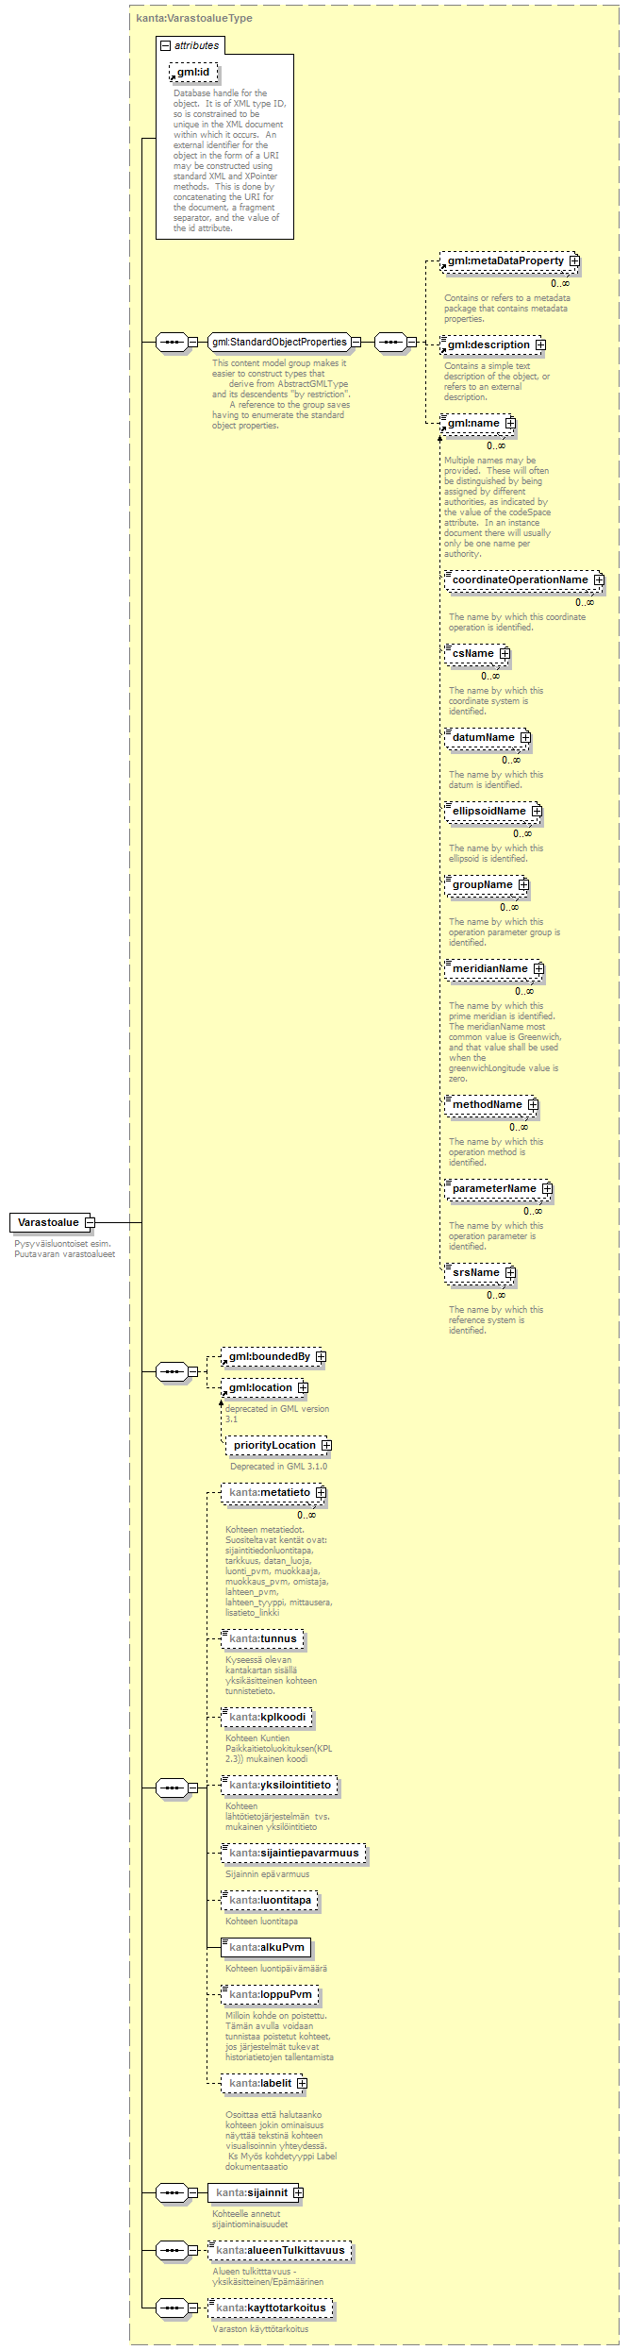Expand coordinateOperationName plus icon

[599, 579]
